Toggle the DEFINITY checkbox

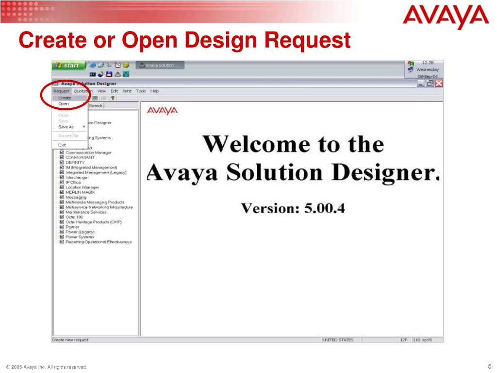pyautogui.click(x=62, y=162)
